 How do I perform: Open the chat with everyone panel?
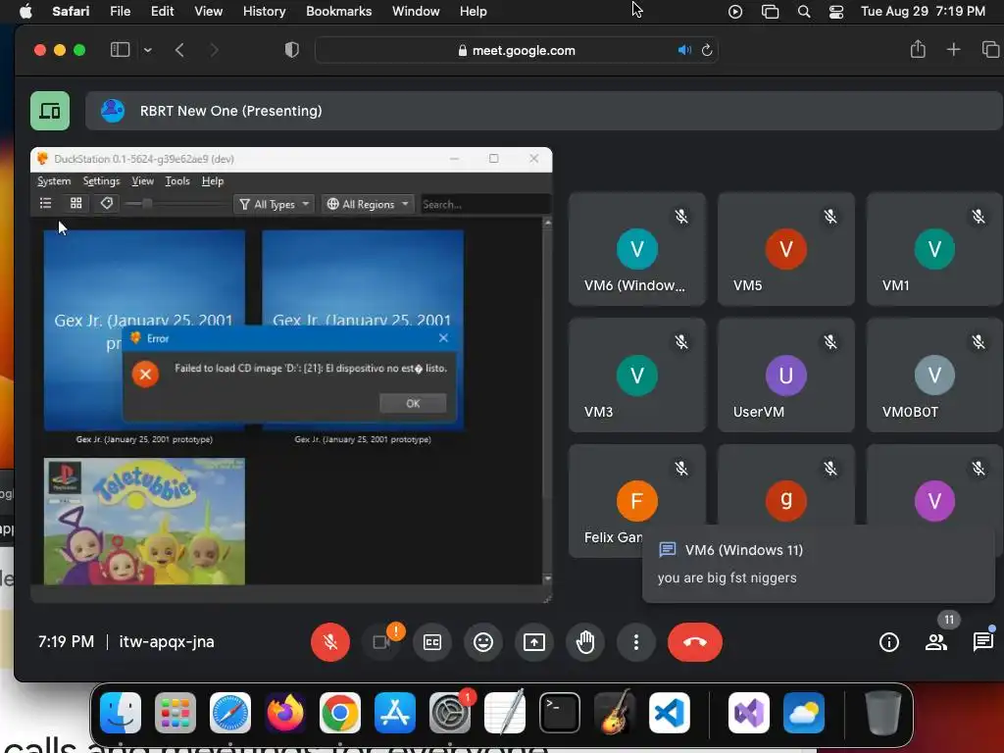point(982,641)
